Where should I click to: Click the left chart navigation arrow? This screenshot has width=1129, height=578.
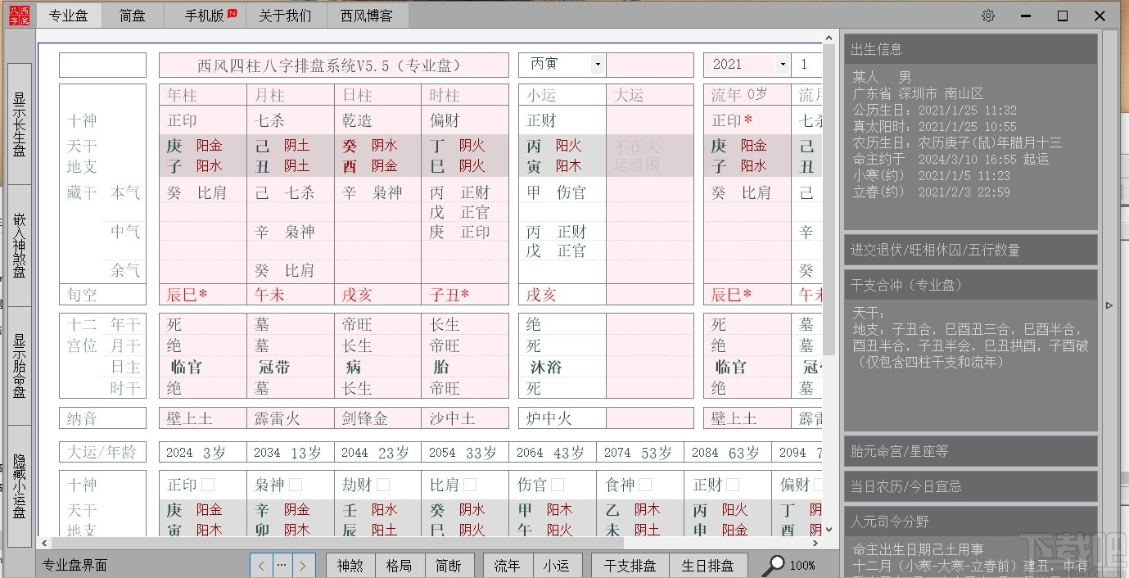260,564
